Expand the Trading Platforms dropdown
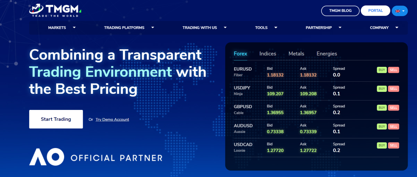This screenshot has width=417, height=177. (129, 28)
